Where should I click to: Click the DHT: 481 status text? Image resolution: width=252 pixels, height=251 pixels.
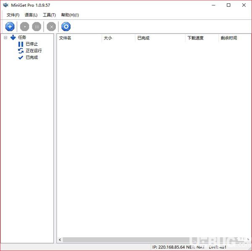(218, 247)
